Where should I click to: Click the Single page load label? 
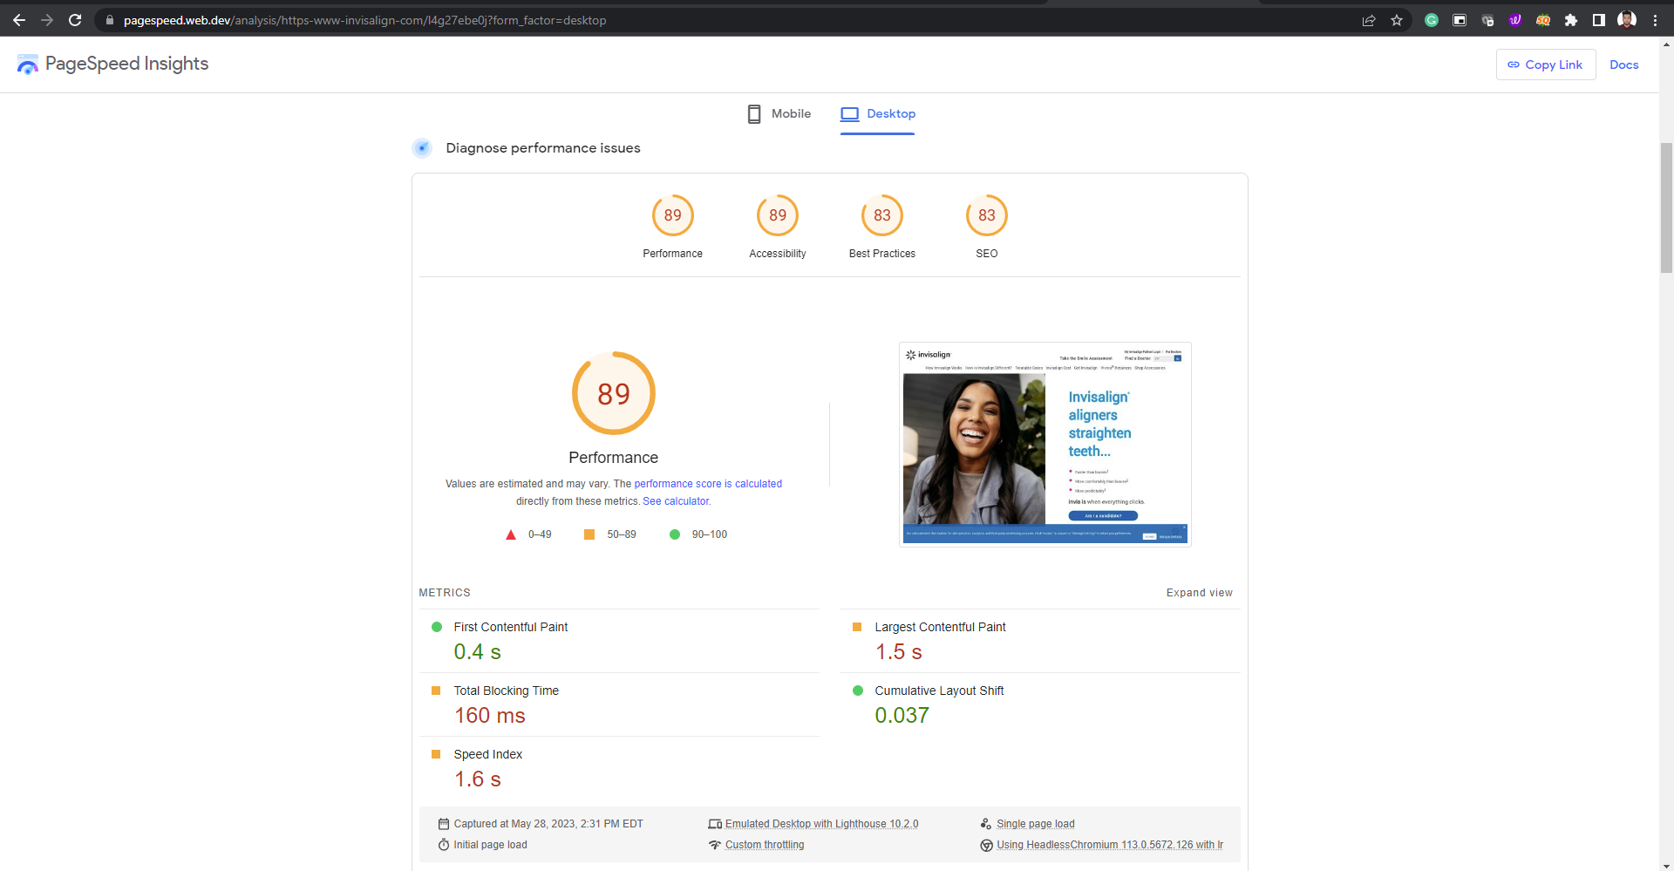[1035, 824]
